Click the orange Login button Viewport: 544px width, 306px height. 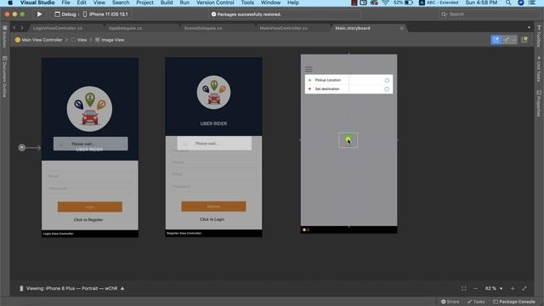[x=90, y=207]
